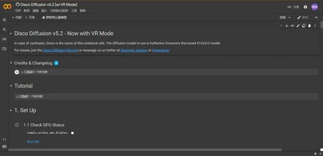The width and height of the screenshot is (323, 156).
Task: Expand the Credits & Changelog section
Action: (11, 63)
